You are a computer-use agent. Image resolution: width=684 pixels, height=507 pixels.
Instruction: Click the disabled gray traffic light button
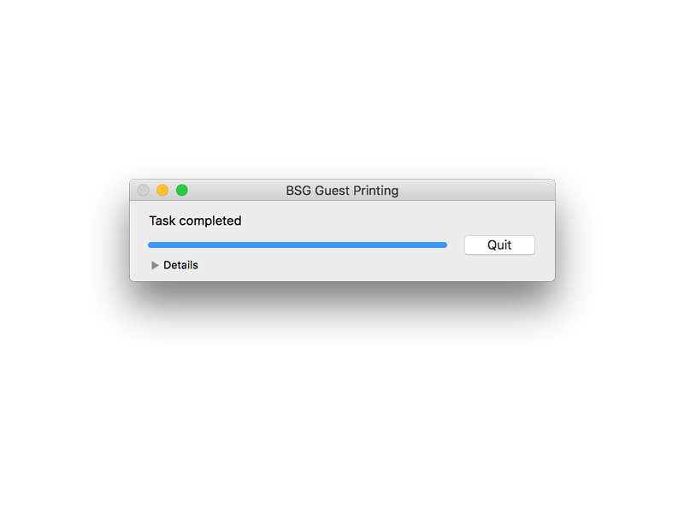143,191
